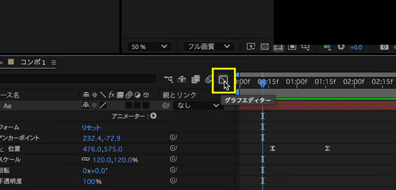Image resolution: width=396 pixels, height=190 pixels.
Task: Click the 02:00f mark on time ruler
Action: point(354,82)
